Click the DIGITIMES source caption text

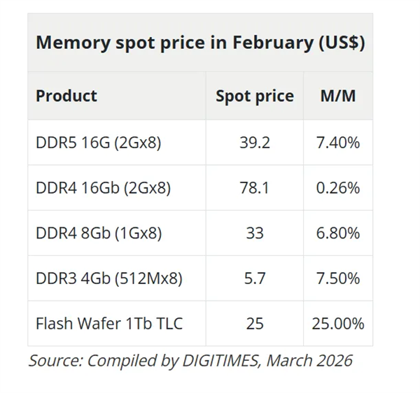click(190, 361)
